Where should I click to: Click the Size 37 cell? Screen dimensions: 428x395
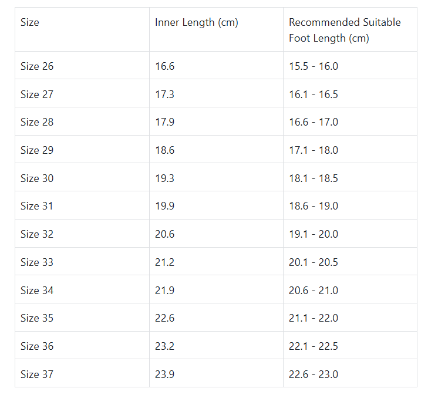[37, 374]
